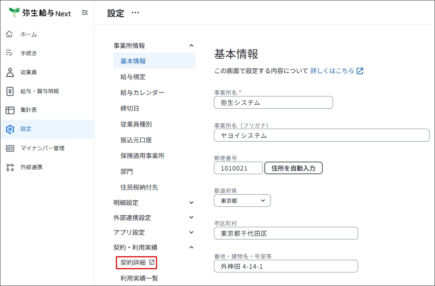435x286 pixels.
Task: Click the マイナンバー管理 ID card icon
Action: [10, 148]
